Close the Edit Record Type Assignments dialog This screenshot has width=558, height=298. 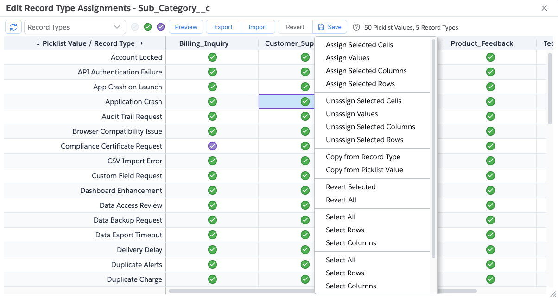(544, 8)
